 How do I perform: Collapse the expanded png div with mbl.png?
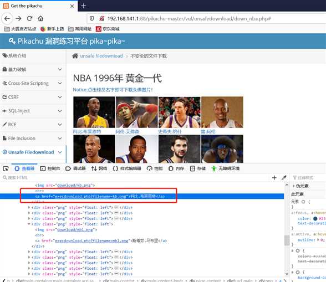pos(29,224)
